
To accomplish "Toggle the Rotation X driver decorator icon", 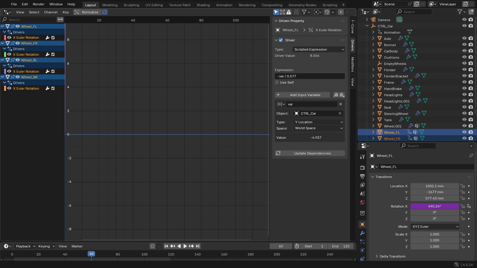I will point(469,206).
